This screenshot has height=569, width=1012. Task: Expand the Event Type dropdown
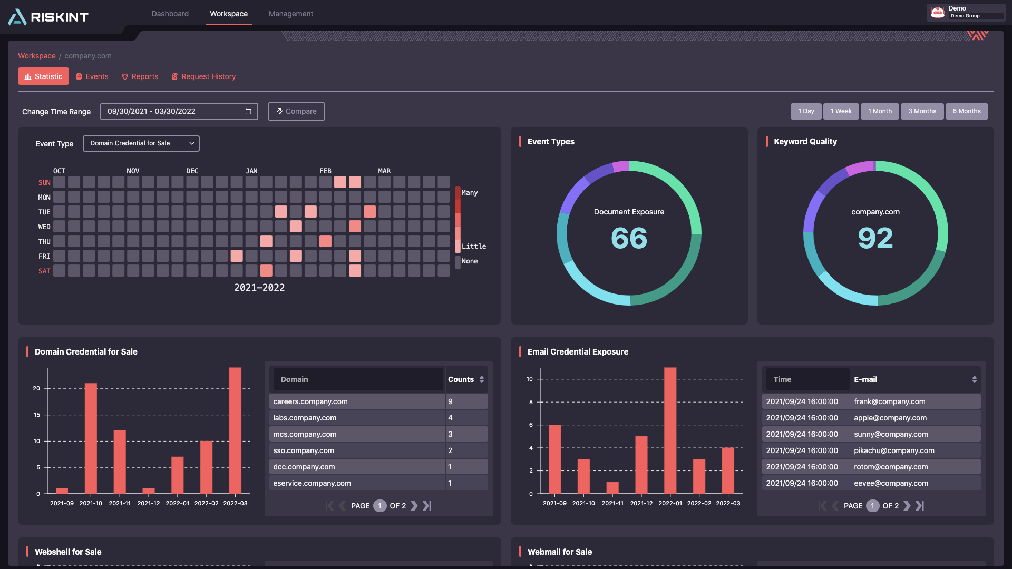pos(141,143)
